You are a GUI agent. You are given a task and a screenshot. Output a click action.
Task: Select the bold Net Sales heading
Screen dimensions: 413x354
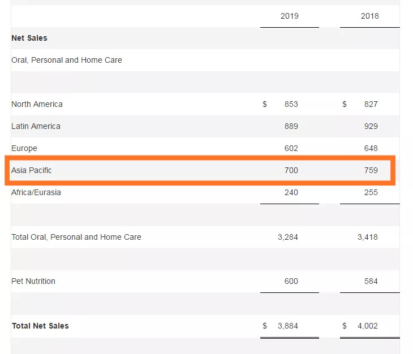tap(29, 38)
